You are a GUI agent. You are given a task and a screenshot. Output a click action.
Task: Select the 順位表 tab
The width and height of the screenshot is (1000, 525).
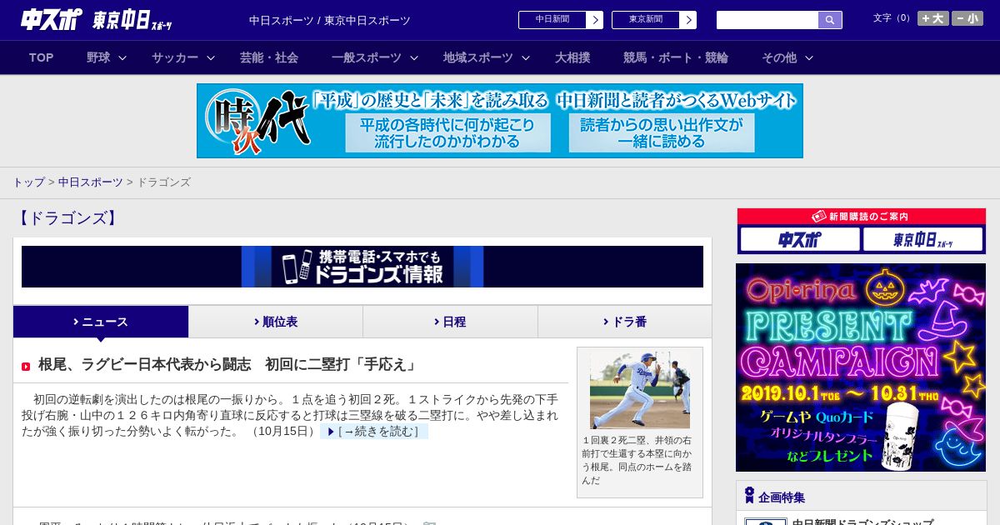point(276,322)
